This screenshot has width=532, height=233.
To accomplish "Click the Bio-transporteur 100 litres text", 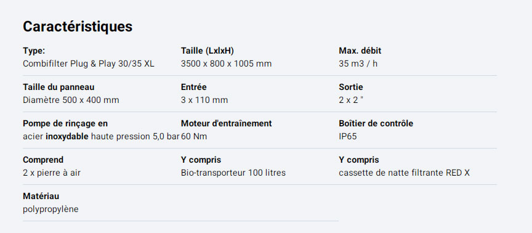I will (233, 173).
